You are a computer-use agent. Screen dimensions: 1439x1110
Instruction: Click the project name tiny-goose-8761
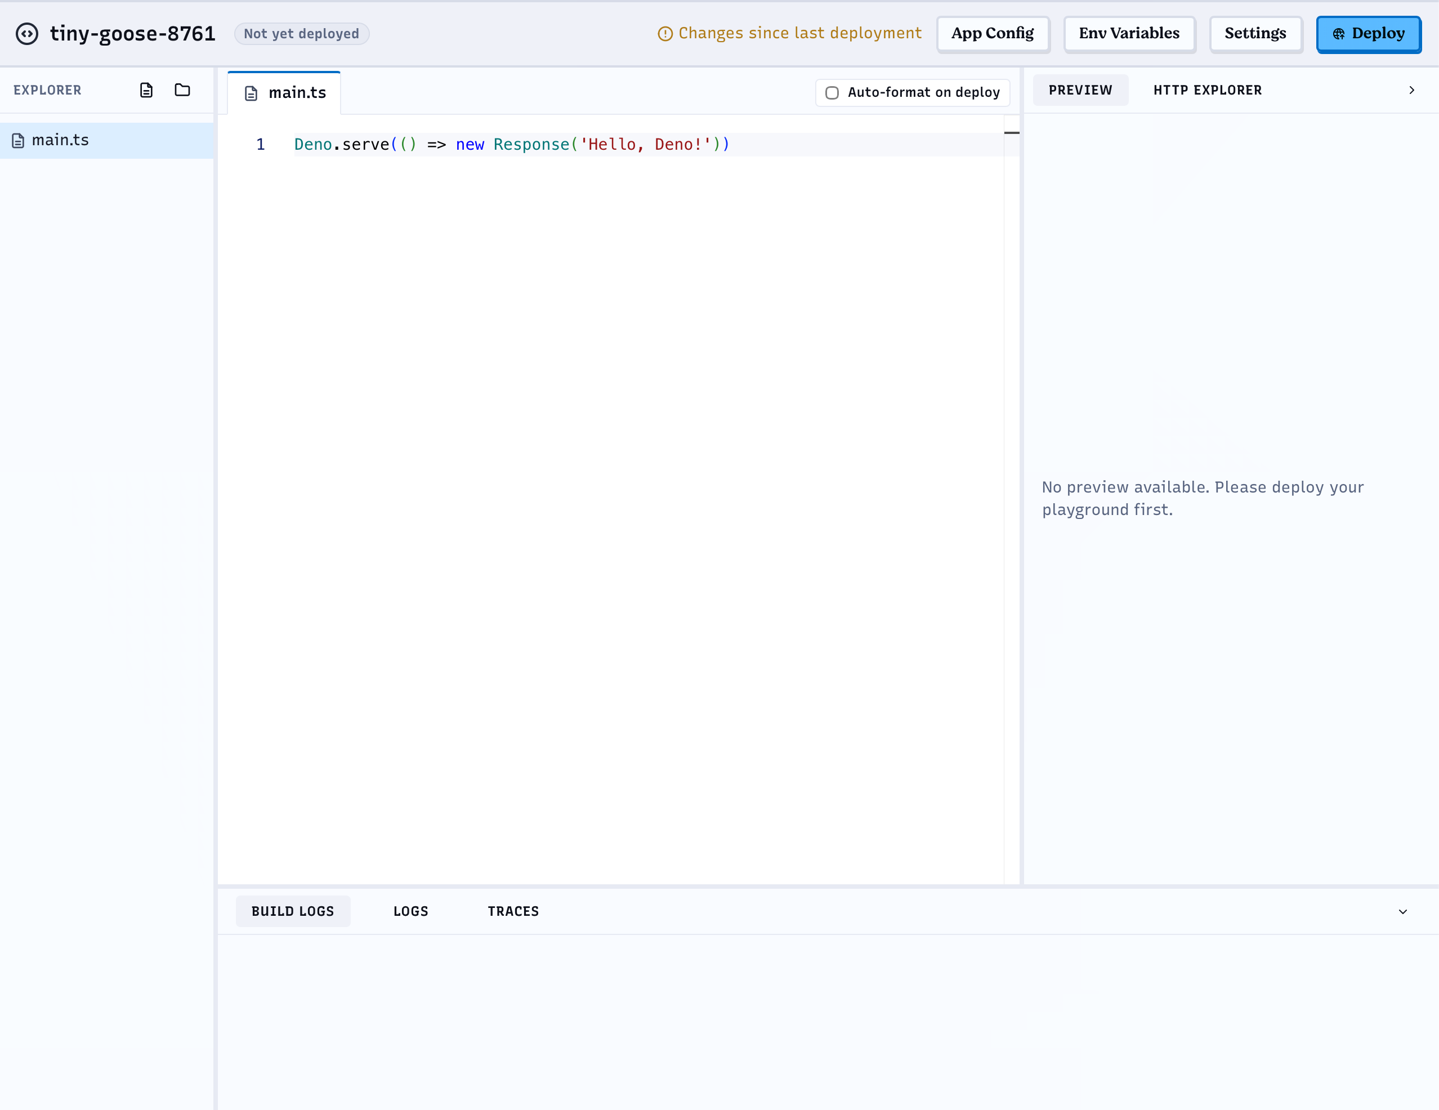(x=132, y=34)
